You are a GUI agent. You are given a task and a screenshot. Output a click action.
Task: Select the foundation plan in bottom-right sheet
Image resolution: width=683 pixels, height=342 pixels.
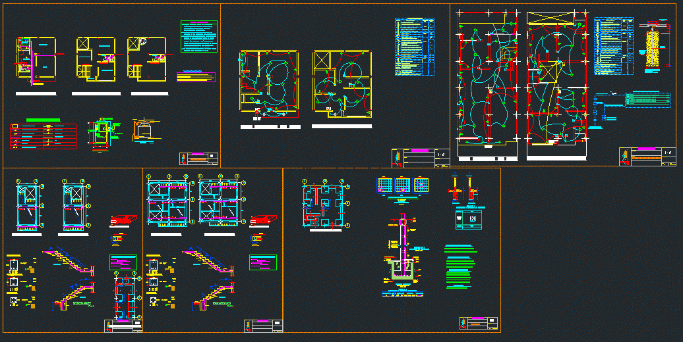(324, 204)
